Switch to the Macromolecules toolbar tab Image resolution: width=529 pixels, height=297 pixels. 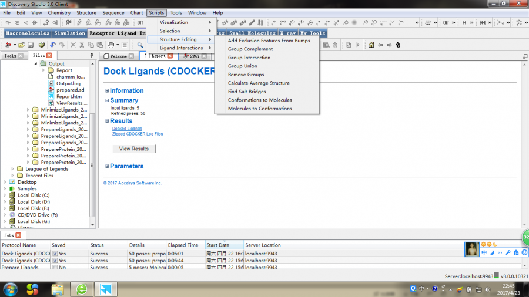pos(28,33)
